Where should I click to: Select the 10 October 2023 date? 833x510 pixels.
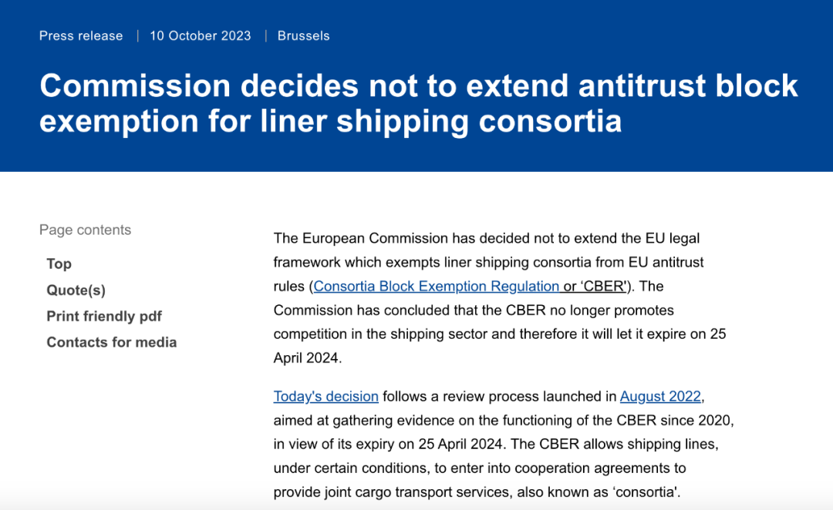[x=201, y=35]
